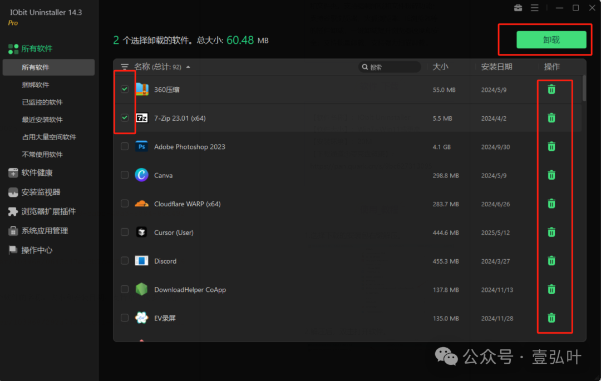Click trash icon for EV录屏
601x381 pixels.
click(551, 318)
